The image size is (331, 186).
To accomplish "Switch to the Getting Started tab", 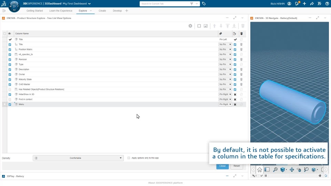I will click(34, 11).
